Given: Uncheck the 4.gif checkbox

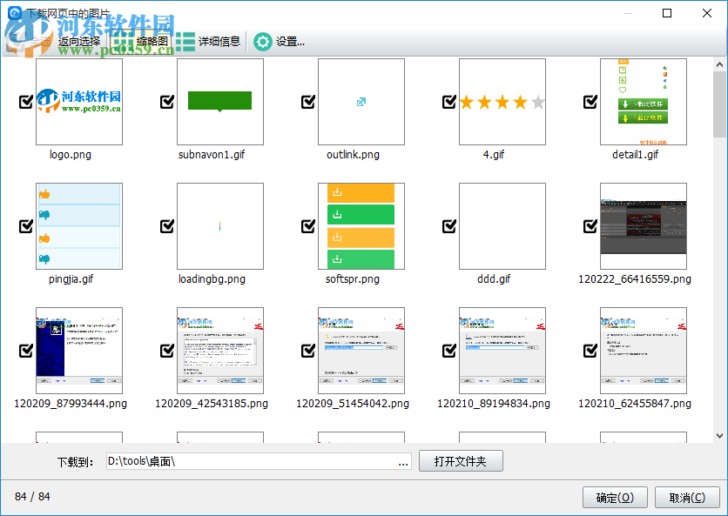Looking at the screenshot, I should click(449, 102).
